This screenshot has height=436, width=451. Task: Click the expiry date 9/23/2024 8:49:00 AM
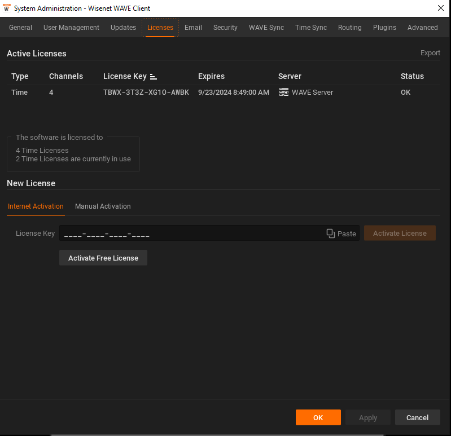point(234,93)
